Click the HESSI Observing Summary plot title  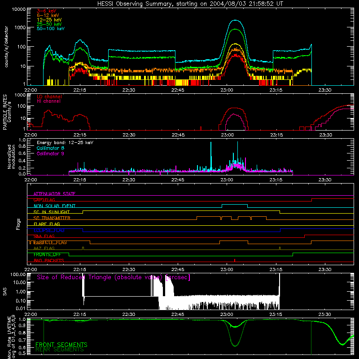tap(190, 4)
